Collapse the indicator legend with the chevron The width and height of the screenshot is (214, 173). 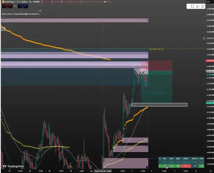pos(4,18)
